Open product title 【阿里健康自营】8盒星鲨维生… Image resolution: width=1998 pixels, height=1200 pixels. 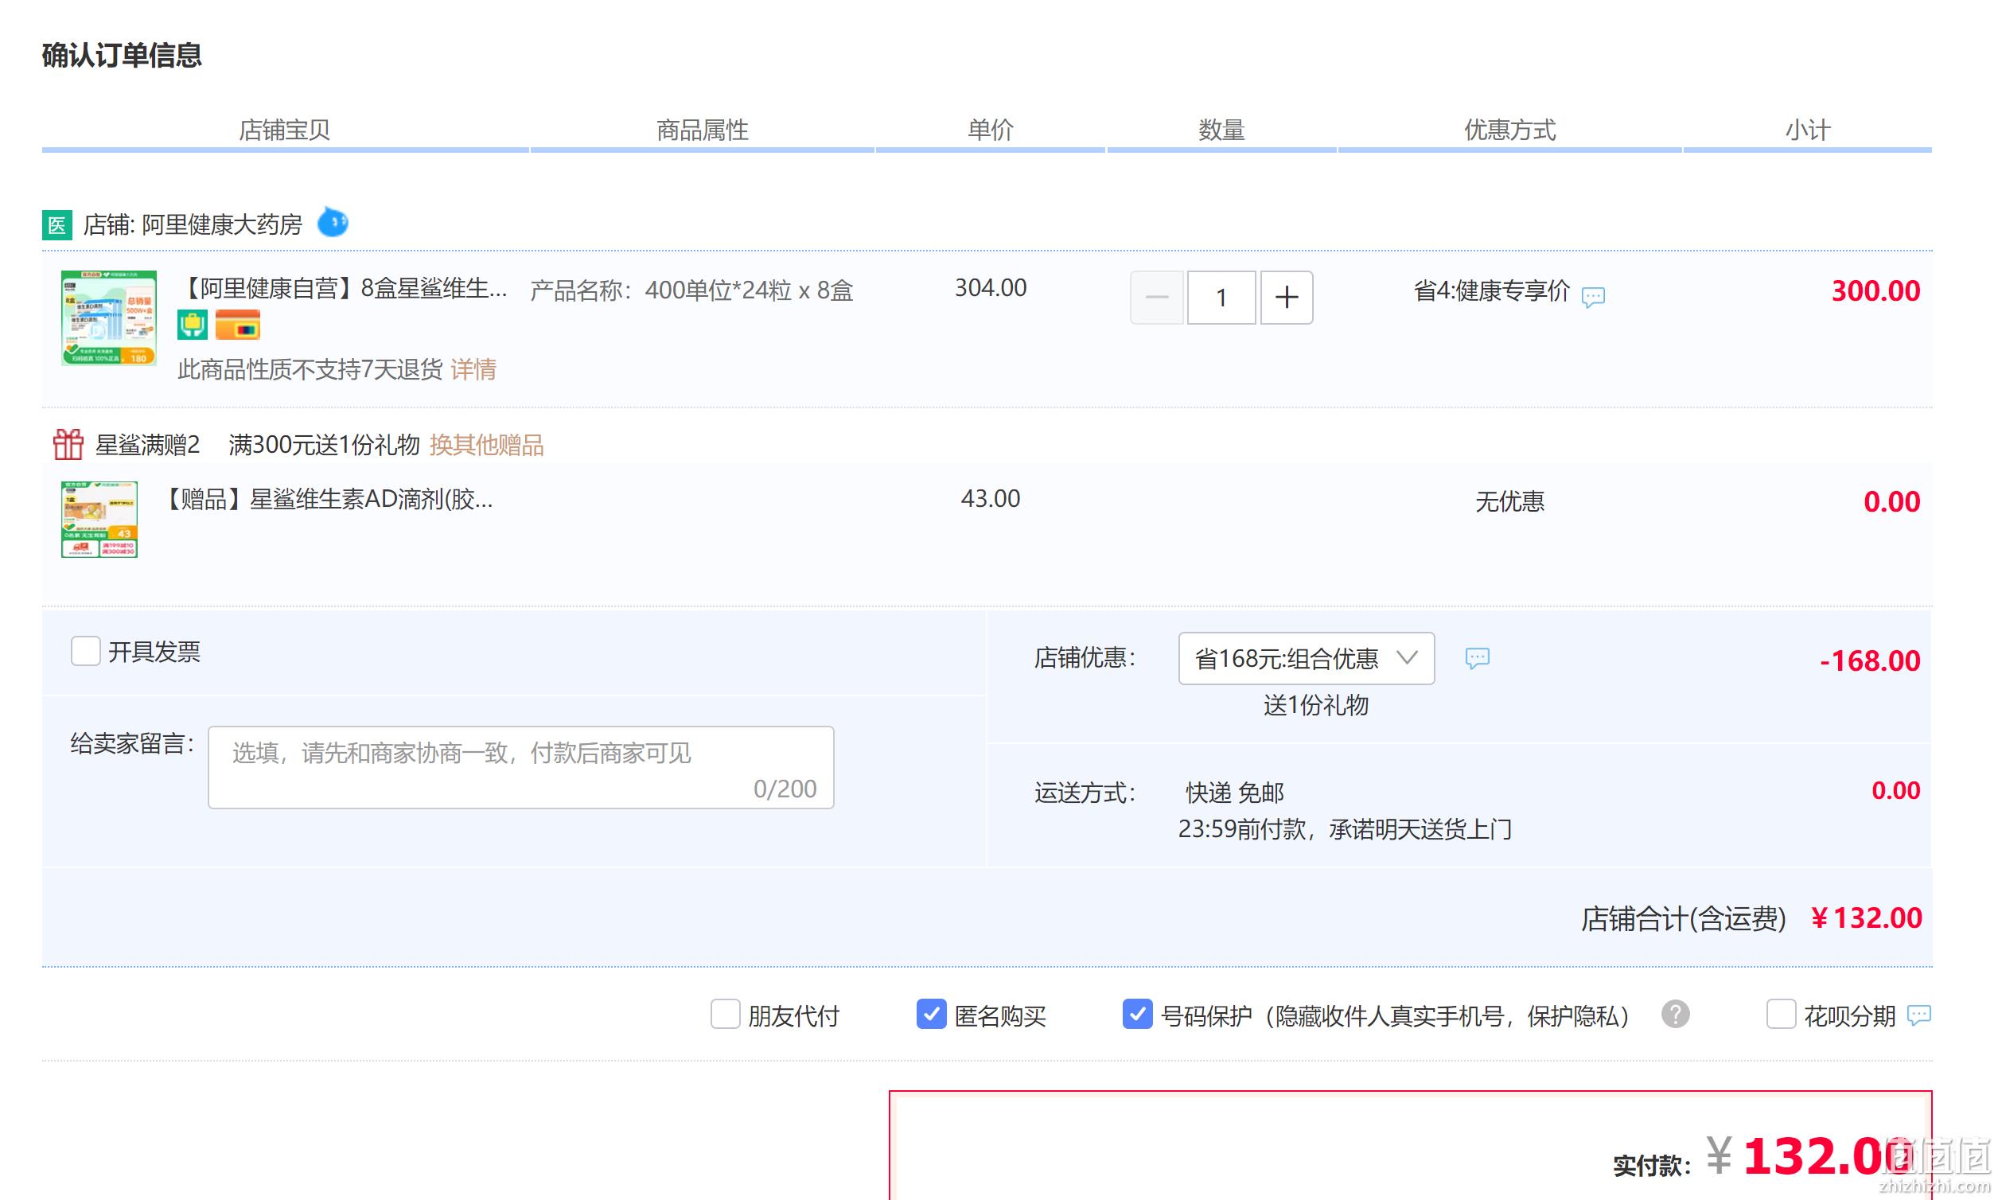(x=343, y=288)
